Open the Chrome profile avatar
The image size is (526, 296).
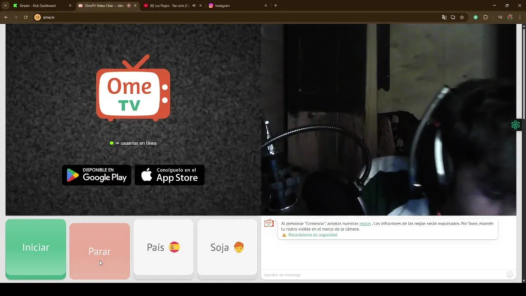pyautogui.click(x=510, y=17)
